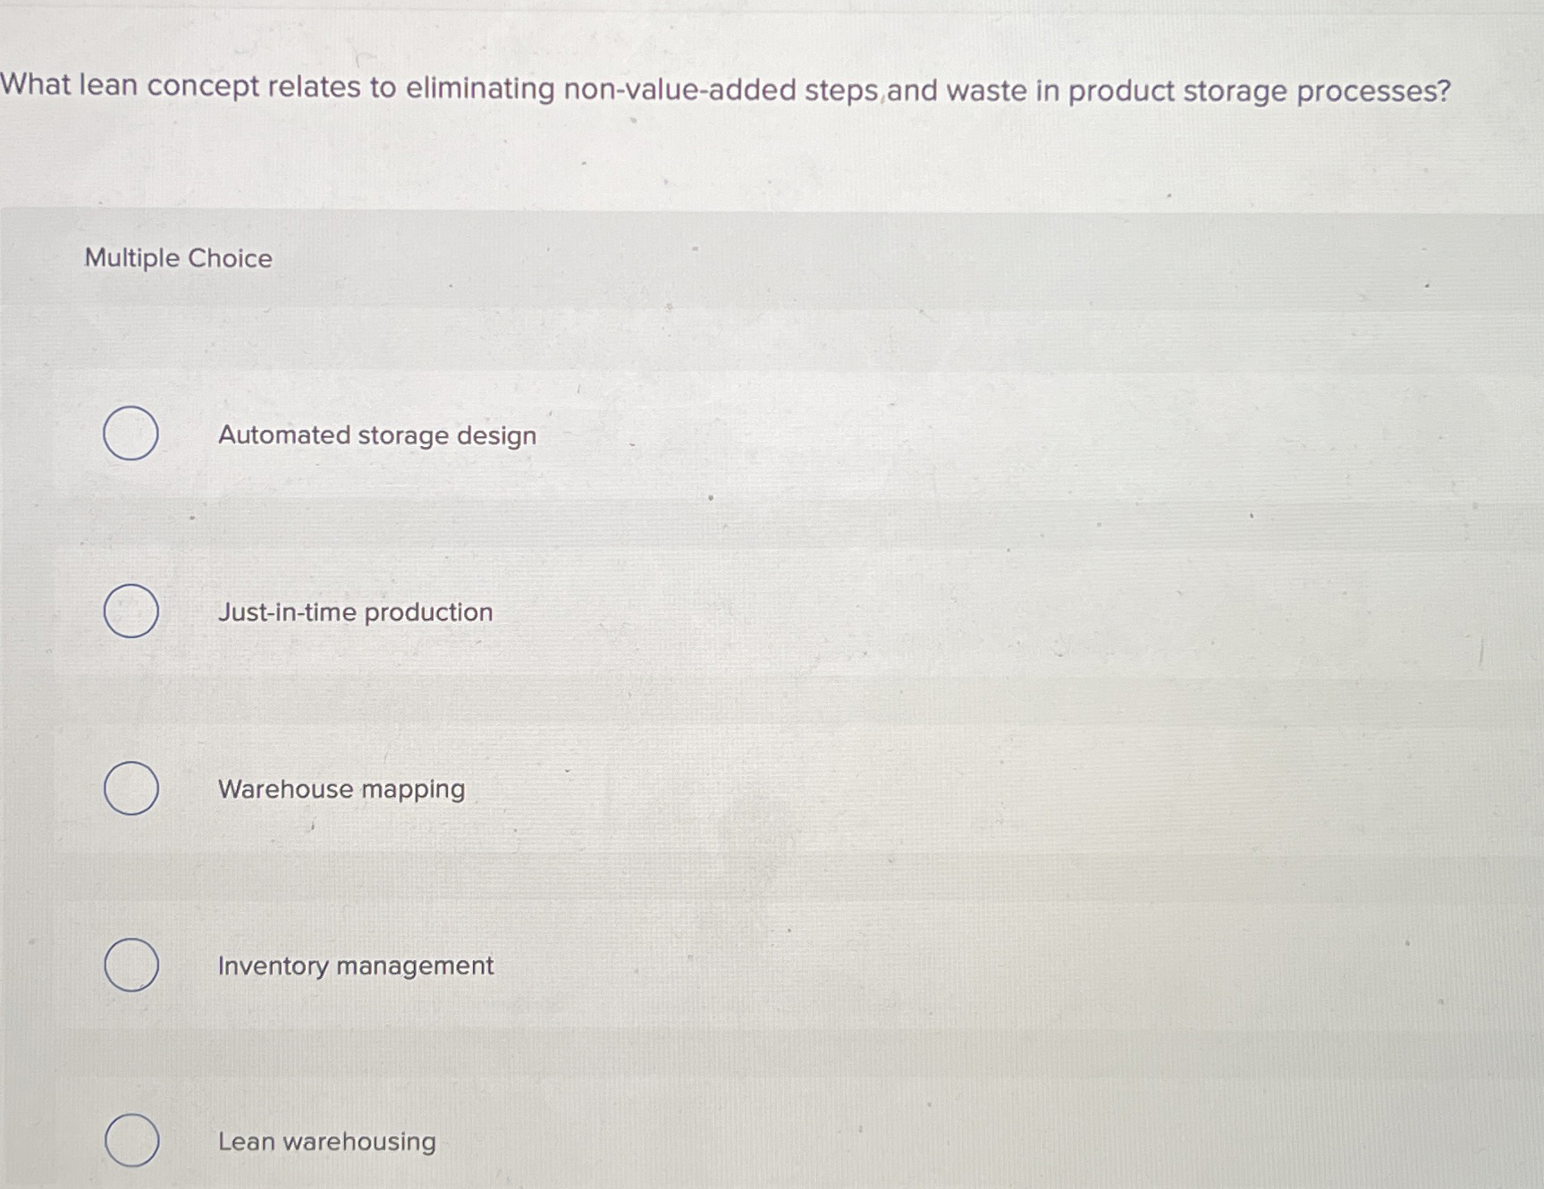Choose the Inventory management answer text

pos(355,966)
